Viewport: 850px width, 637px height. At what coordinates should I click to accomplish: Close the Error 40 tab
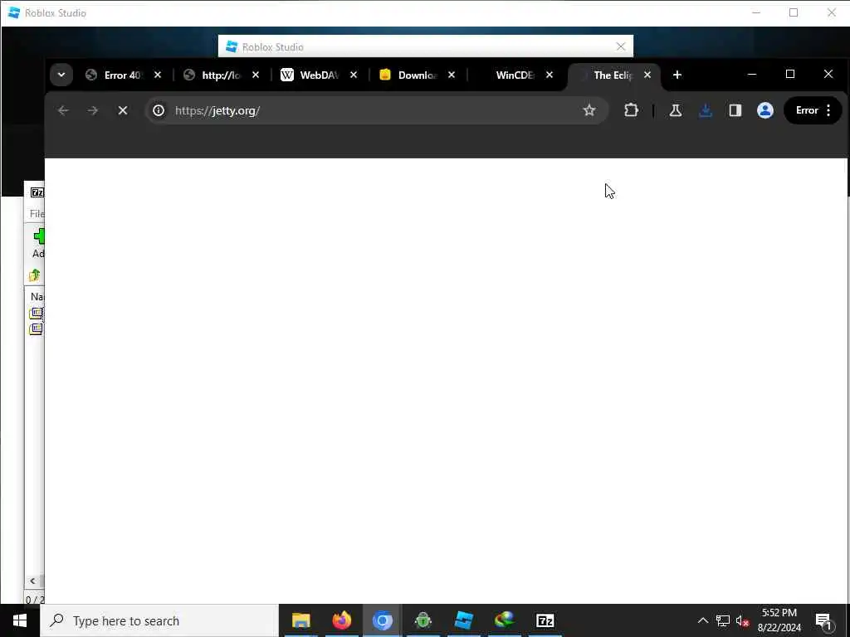tap(157, 75)
